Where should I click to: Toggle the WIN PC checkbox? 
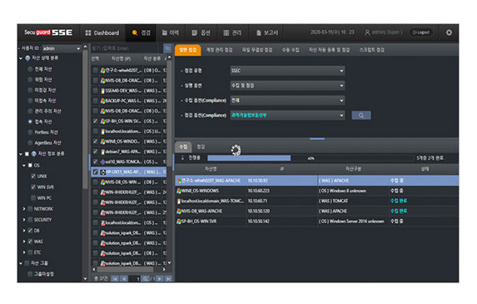point(33,198)
